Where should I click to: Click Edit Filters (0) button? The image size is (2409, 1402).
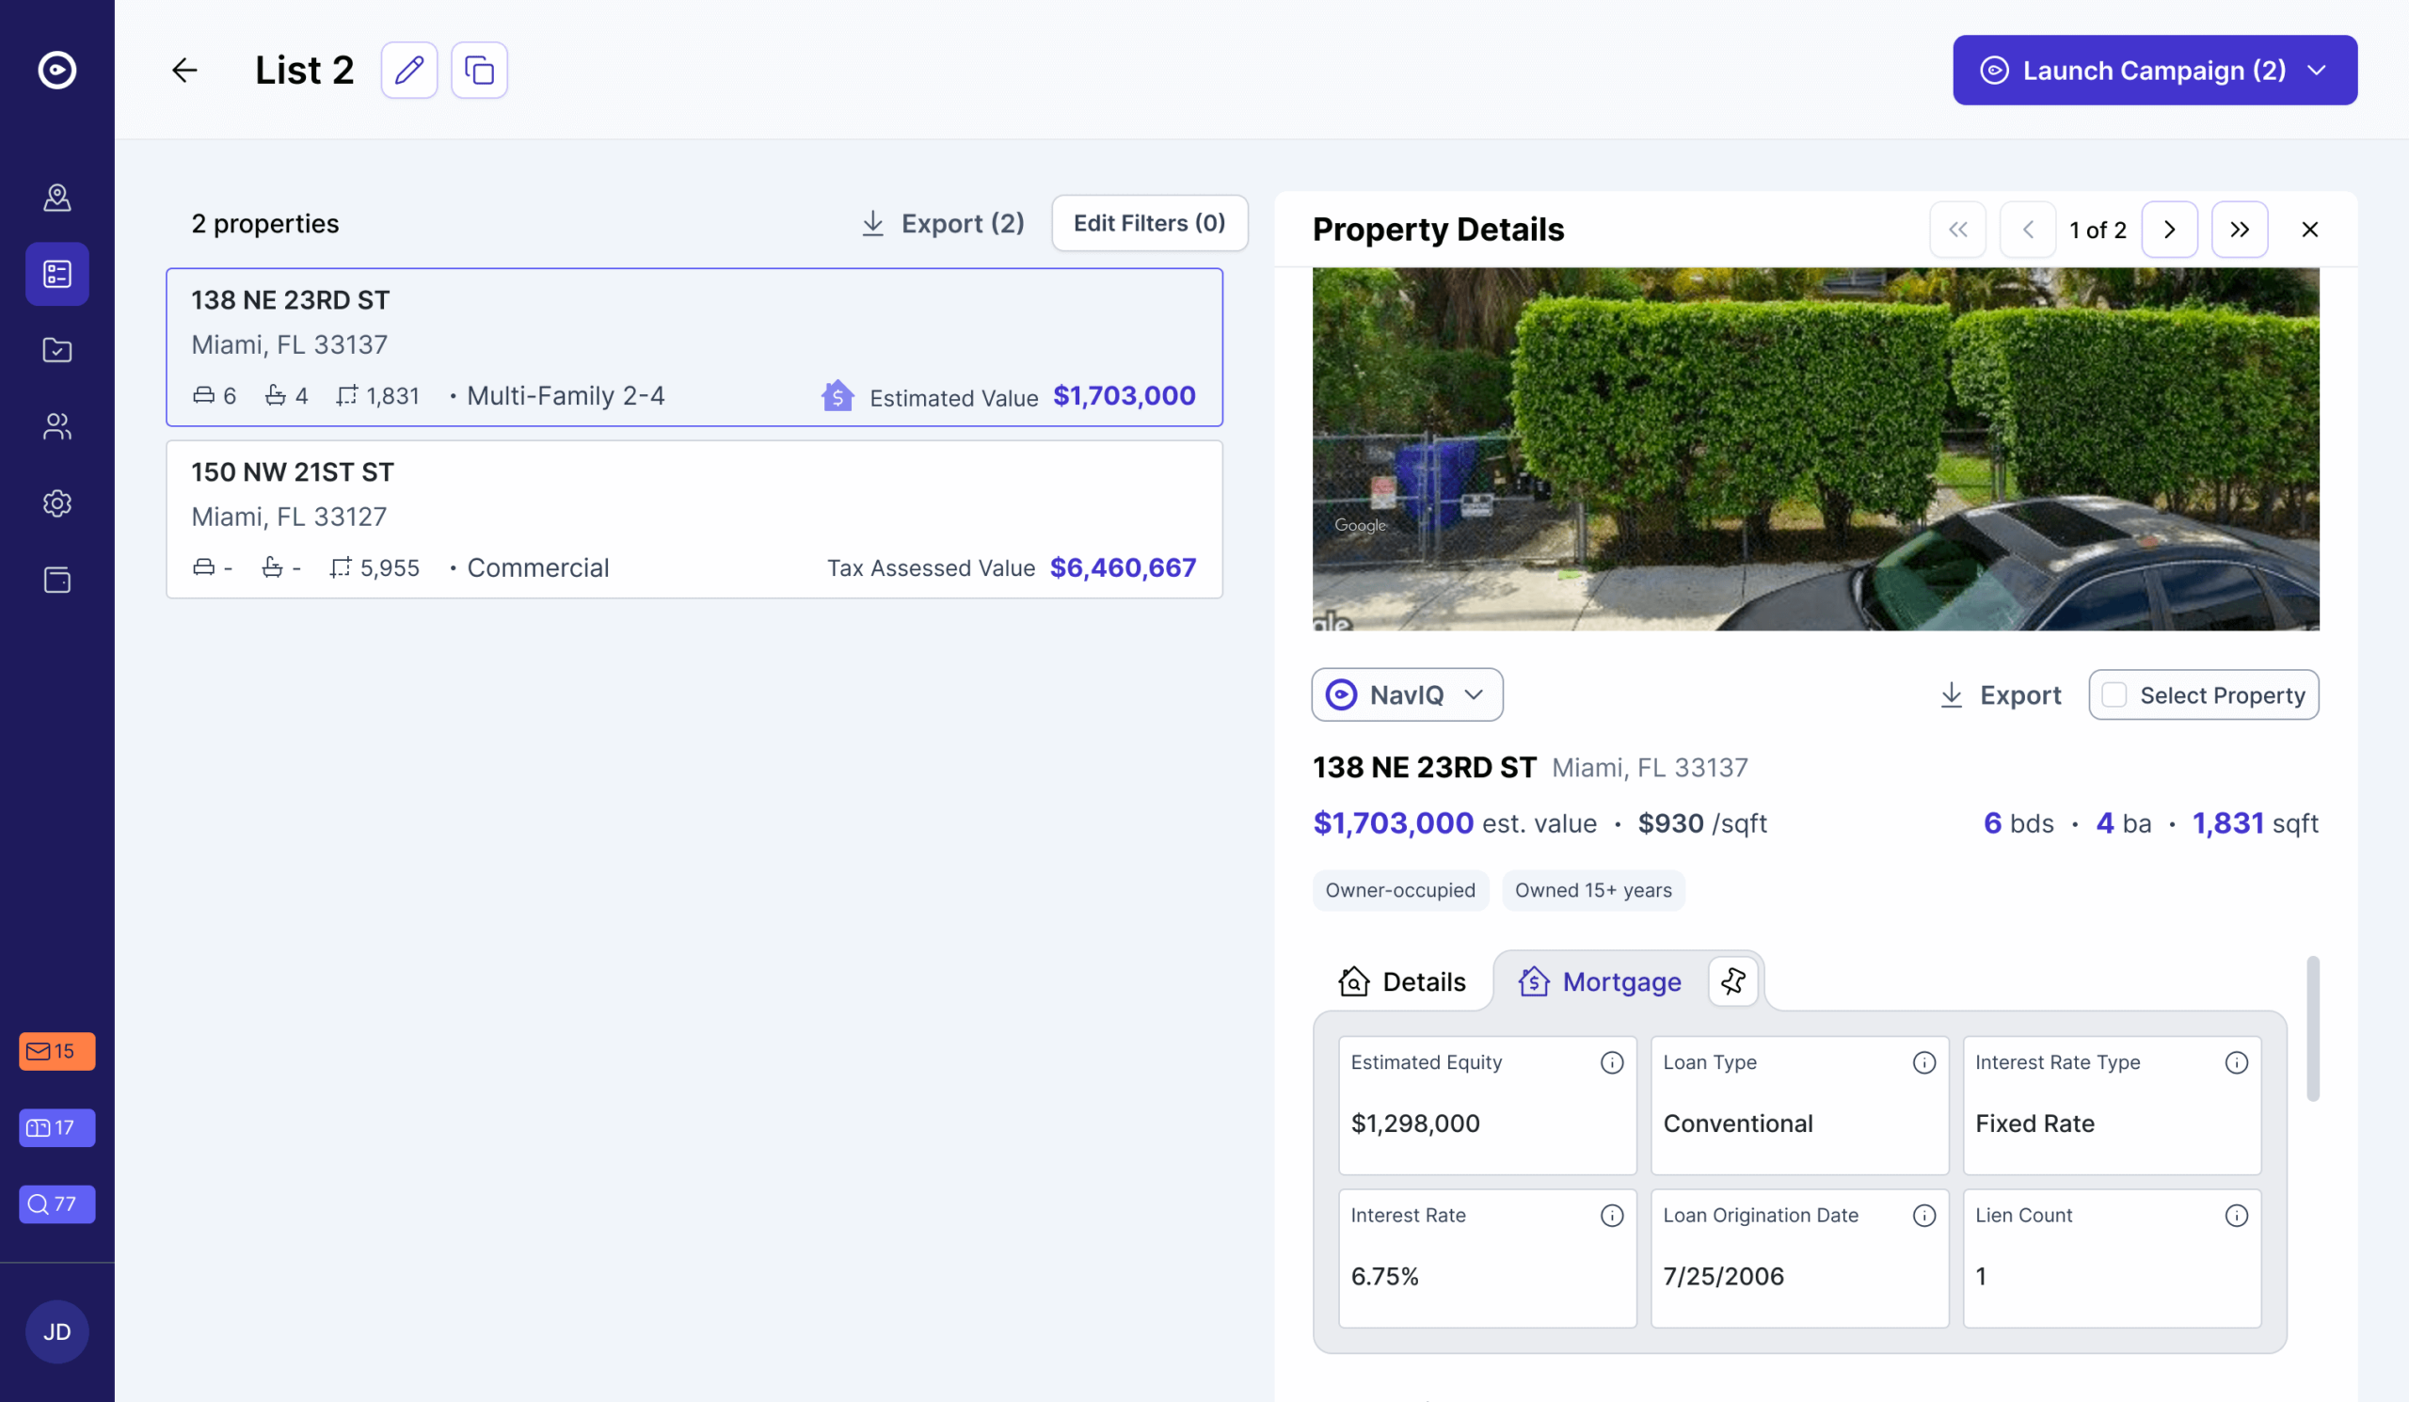1149,223
